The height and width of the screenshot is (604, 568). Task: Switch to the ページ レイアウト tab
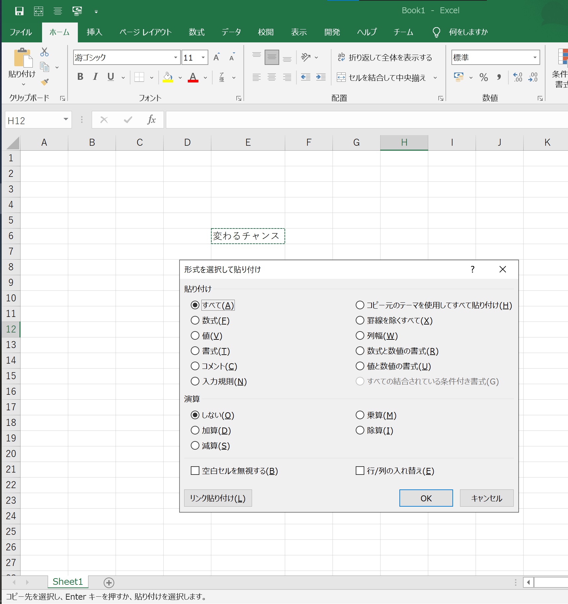[146, 32]
